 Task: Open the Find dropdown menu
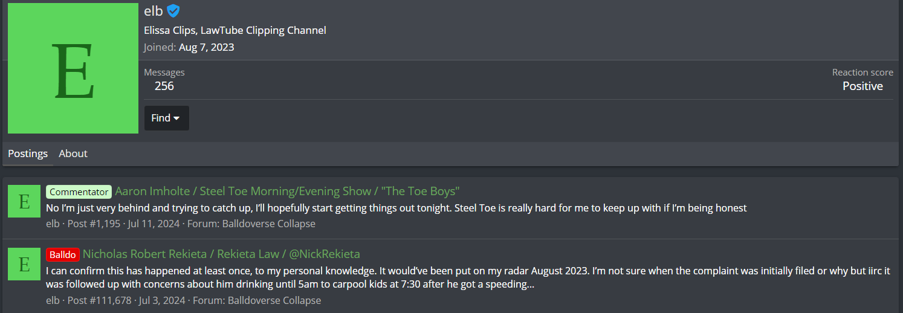pos(166,118)
